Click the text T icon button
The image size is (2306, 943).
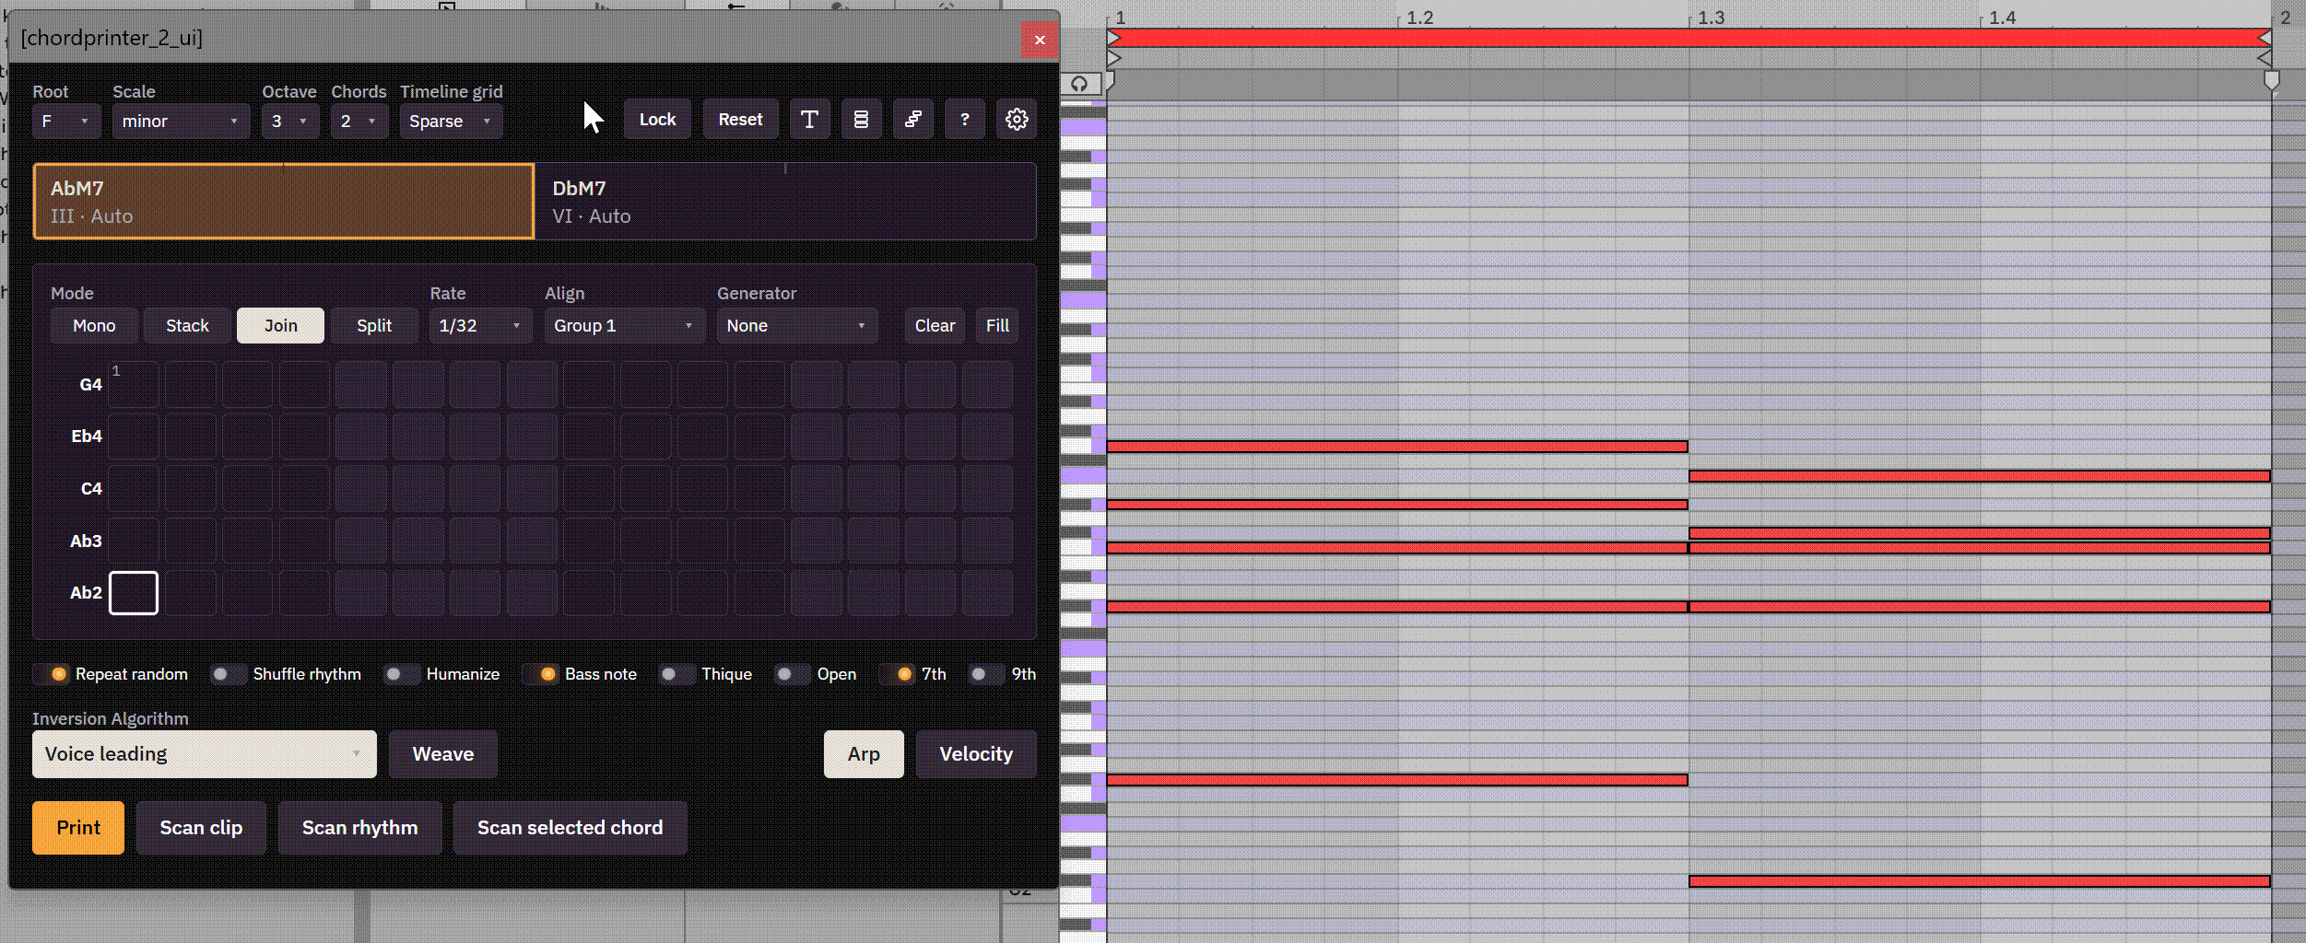pyautogui.click(x=809, y=120)
